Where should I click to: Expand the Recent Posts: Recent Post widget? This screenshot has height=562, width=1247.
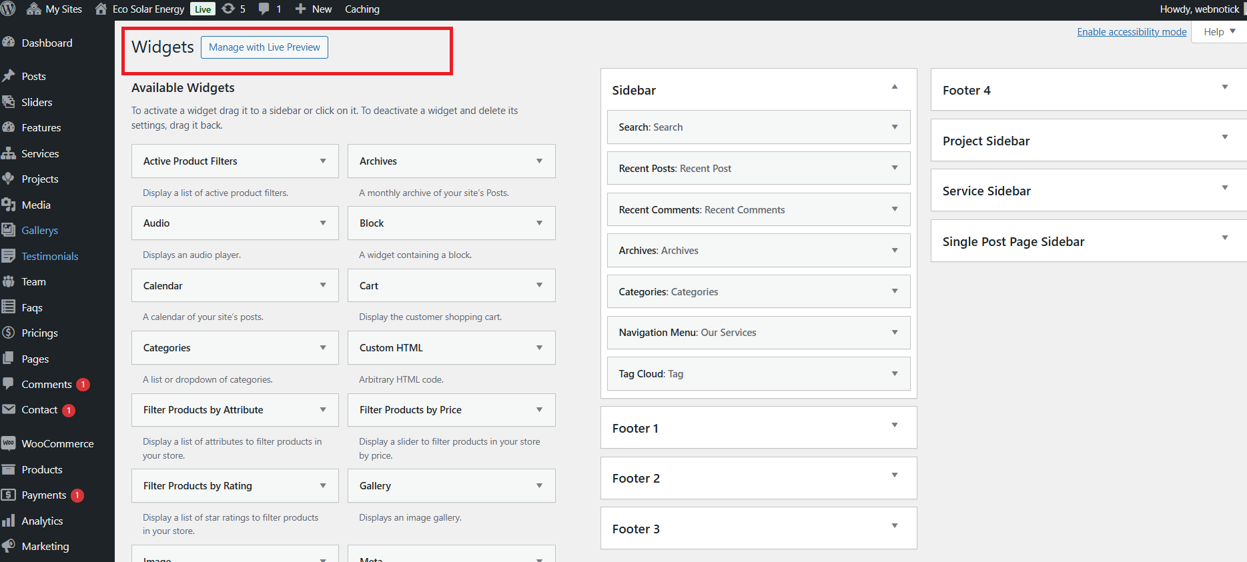point(895,167)
